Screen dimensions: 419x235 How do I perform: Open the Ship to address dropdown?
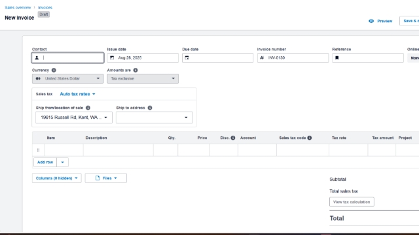pyautogui.click(x=155, y=117)
